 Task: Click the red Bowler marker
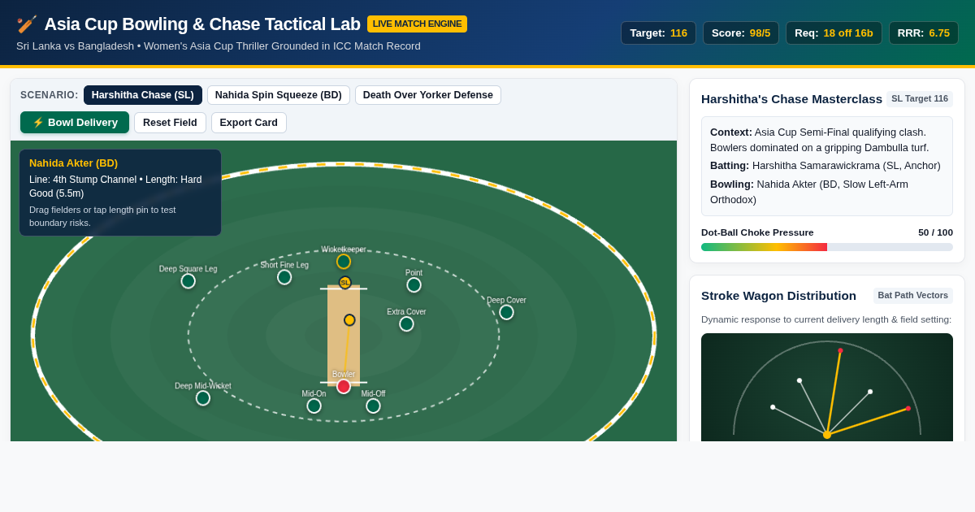[344, 386]
